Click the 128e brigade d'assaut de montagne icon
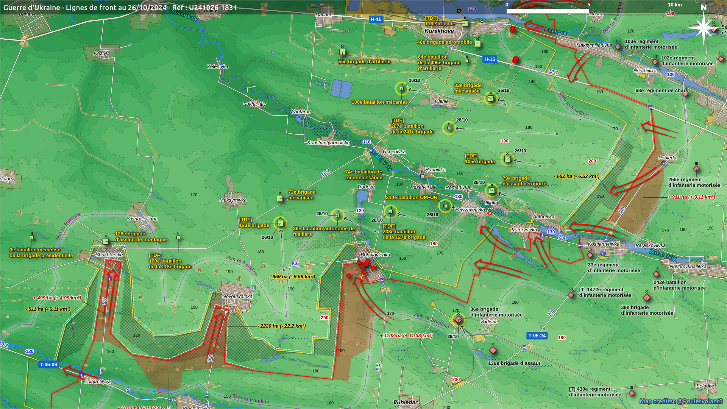 pos(106,241)
